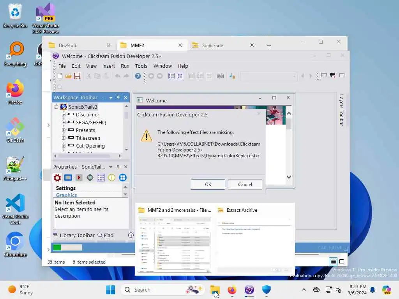
Task: Select the Extract Archive preview thumbnail
Action: coord(254,245)
